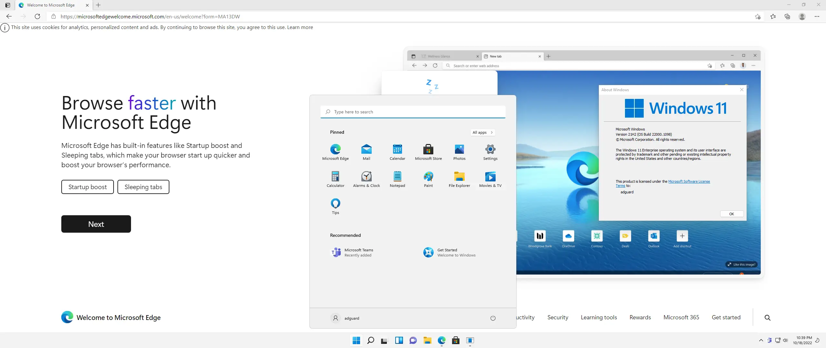The width and height of the screenshot is (826, 348).
Task: Click the Next button
Action: point(96,224)
